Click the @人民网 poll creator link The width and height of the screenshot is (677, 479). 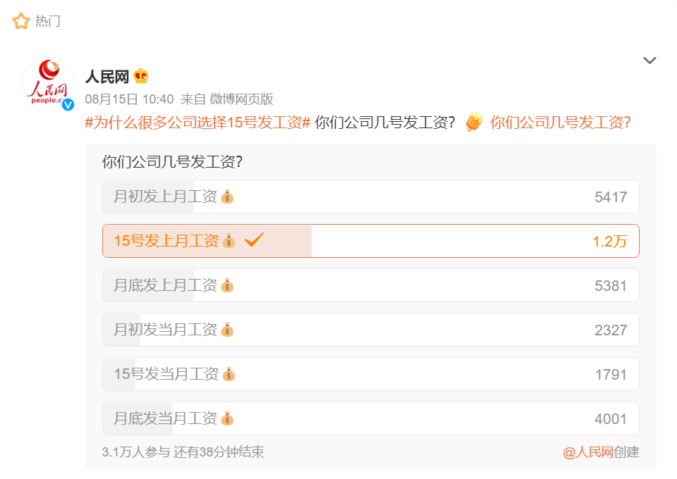pyautogui.click(x=588, y=452)
